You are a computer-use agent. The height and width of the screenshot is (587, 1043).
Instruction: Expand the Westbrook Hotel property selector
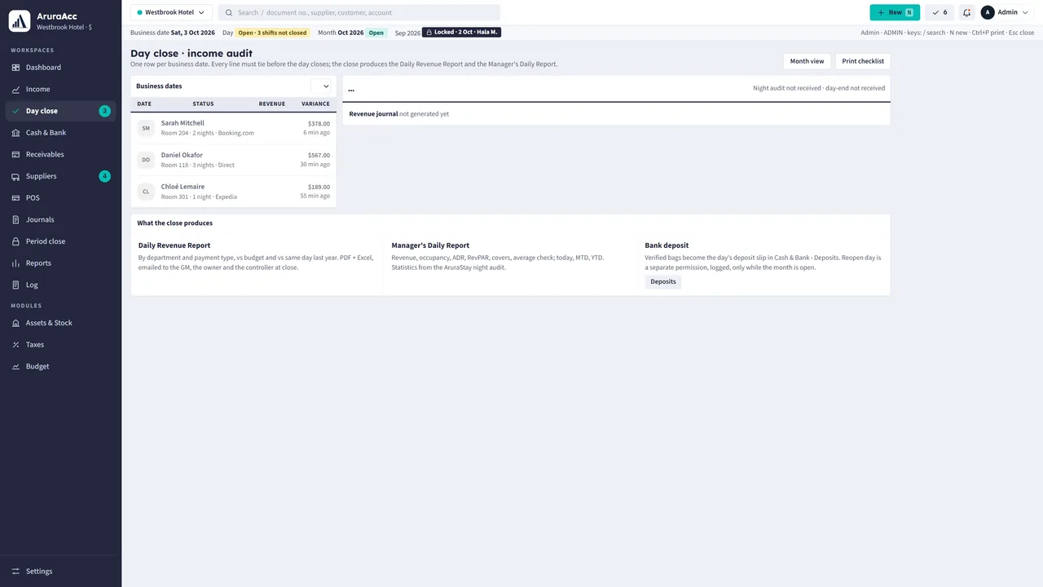click(x=171, y=12)
